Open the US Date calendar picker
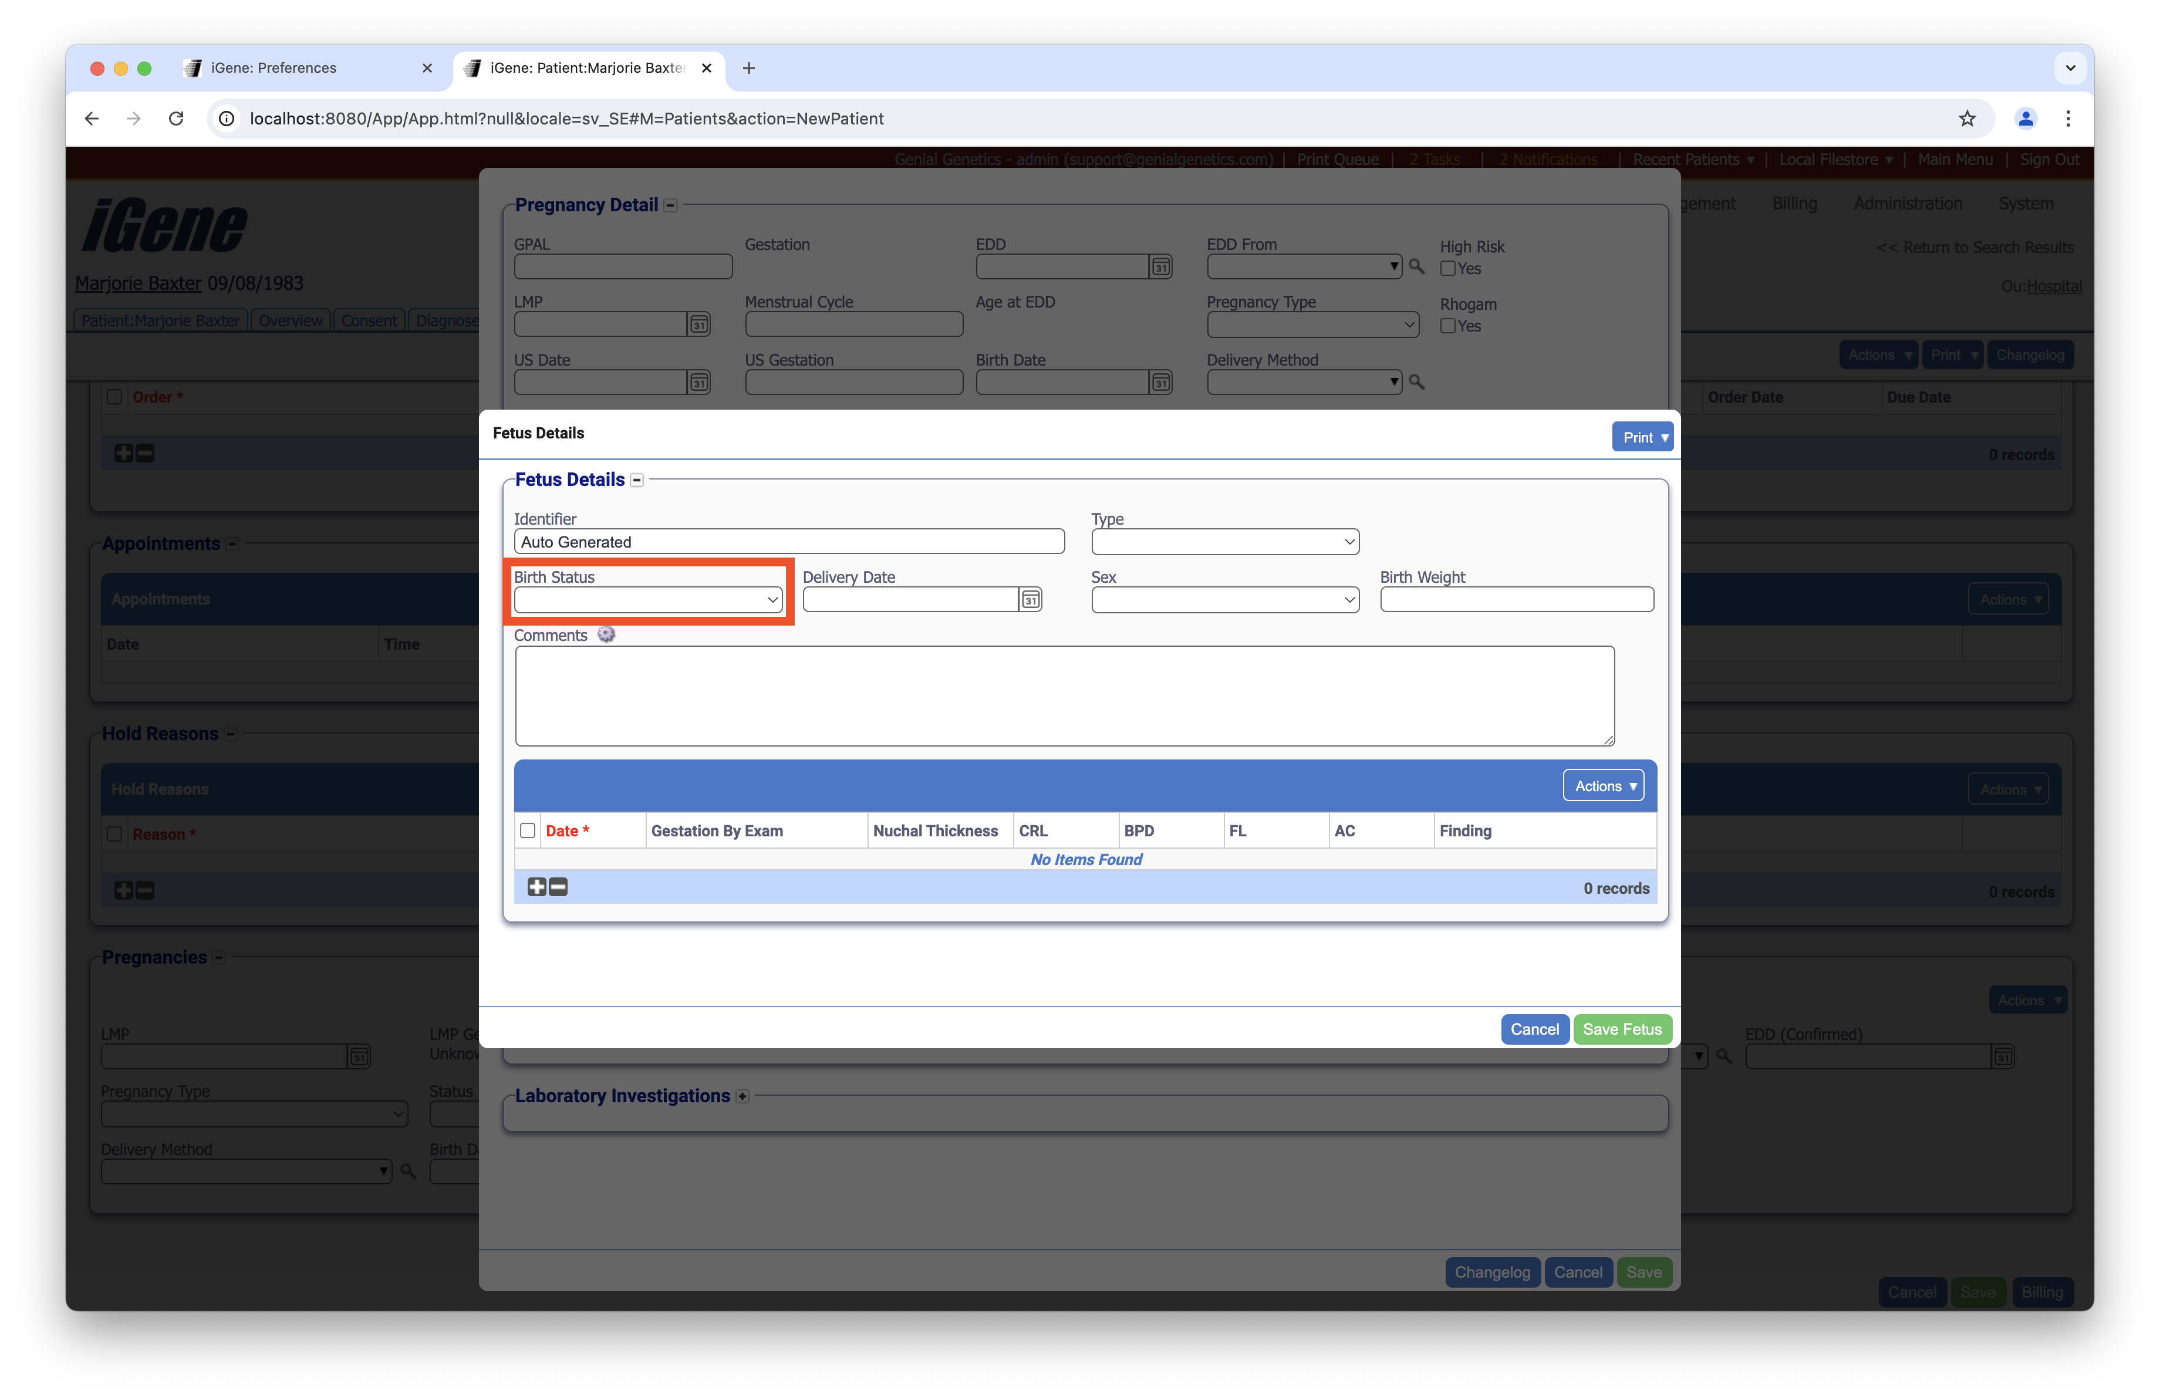The width and height of the screenshot is (2160, 1398). [699, 382]
